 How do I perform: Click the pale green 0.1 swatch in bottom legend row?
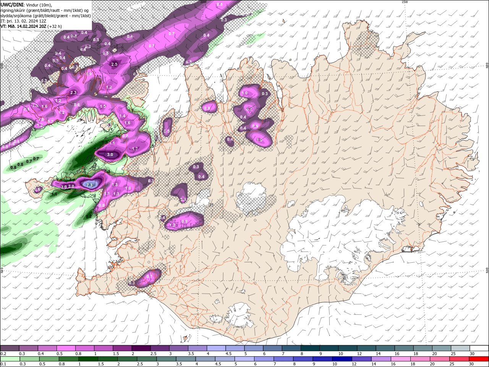pos(10,359)
